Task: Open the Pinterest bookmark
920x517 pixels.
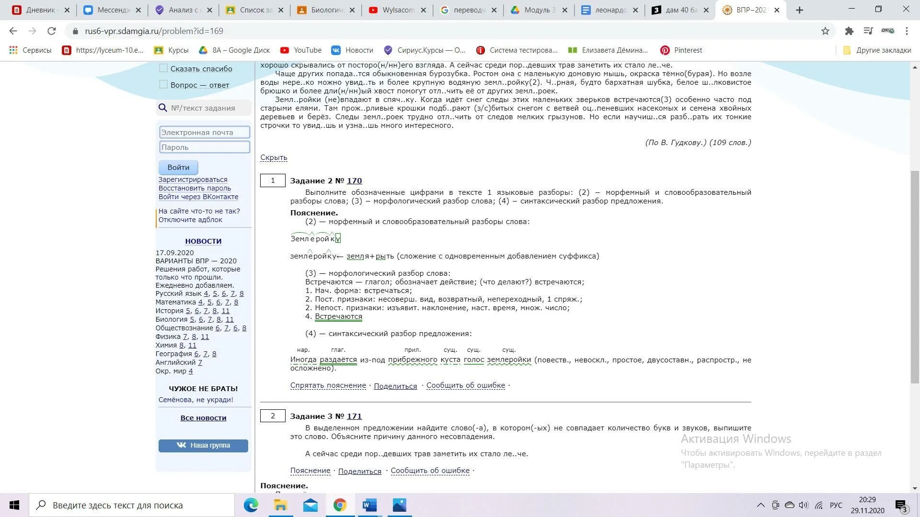Action: 681,50
